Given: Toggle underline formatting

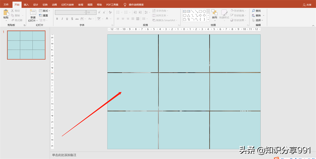Looking at the screenshot, I should coord(67,19).
